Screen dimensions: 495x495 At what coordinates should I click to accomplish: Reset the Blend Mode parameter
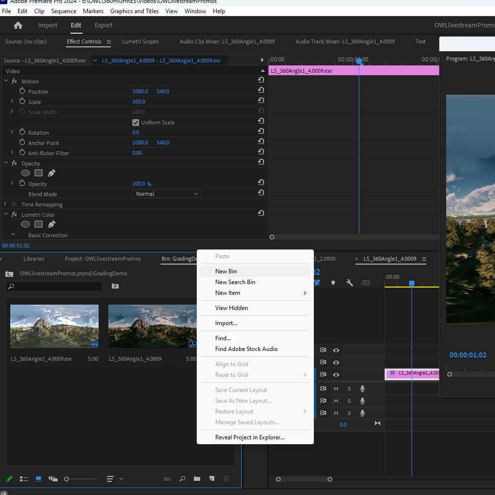[261, 193]
